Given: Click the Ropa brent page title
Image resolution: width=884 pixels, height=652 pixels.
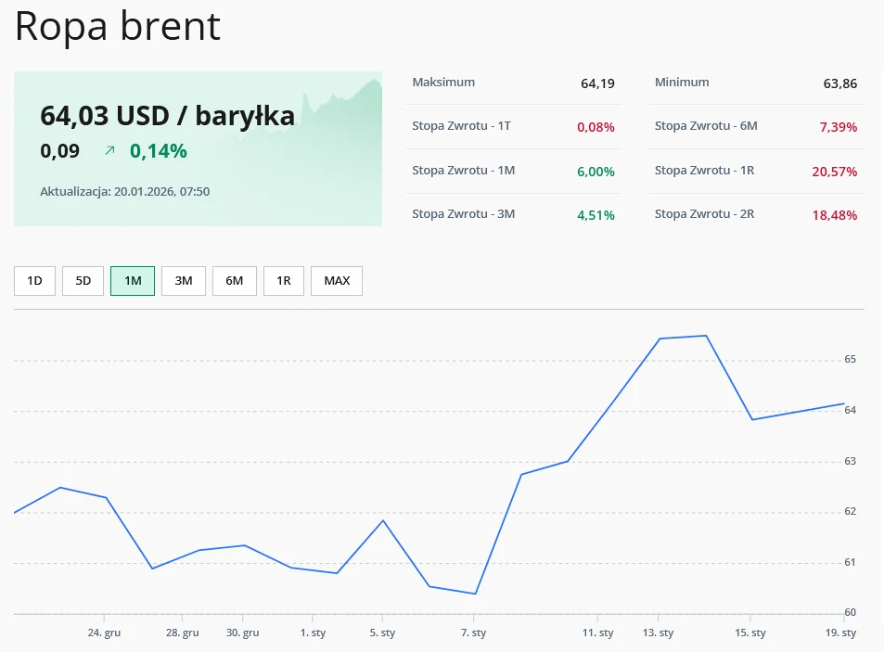Looking at the screenshot, I should click(115, 27).
